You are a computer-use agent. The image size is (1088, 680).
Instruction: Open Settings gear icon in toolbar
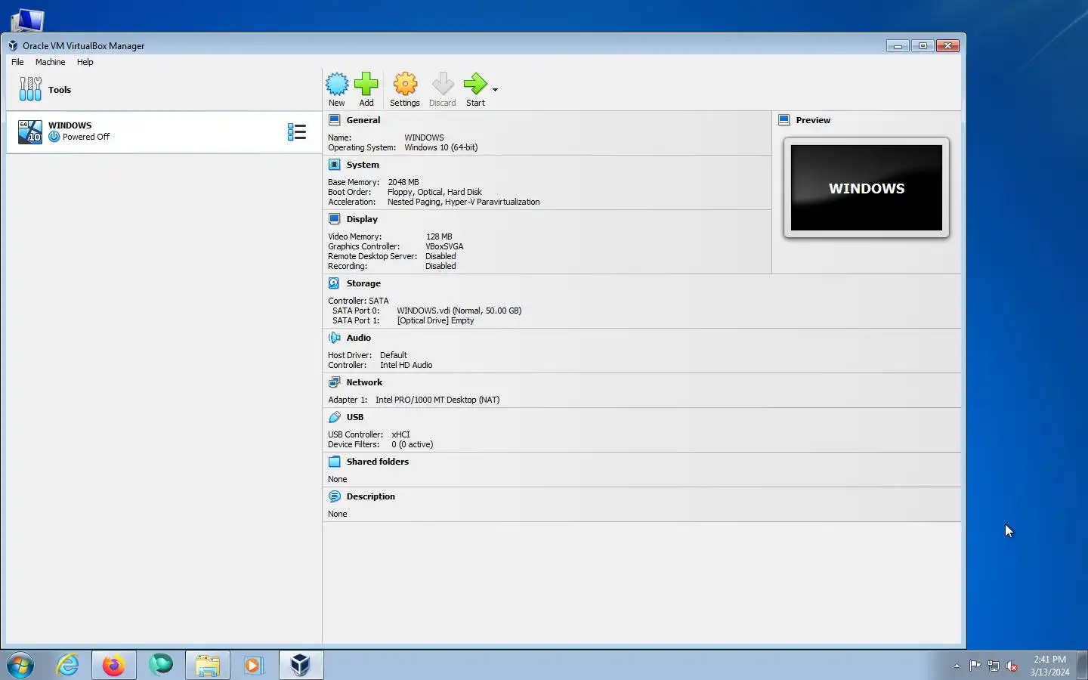pyautogui.click(x=405, y=84)
